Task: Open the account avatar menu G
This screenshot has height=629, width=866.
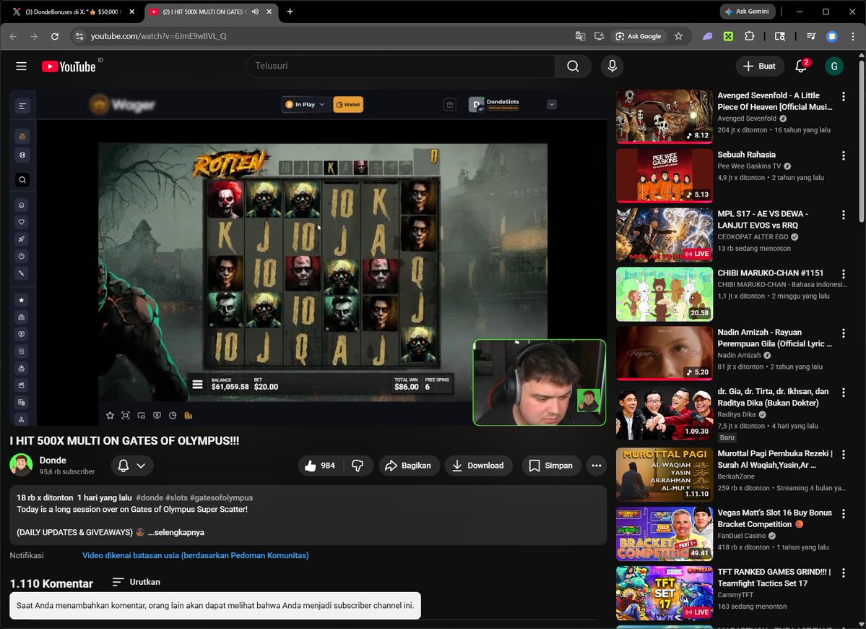Action: click(x=834, y=67)
